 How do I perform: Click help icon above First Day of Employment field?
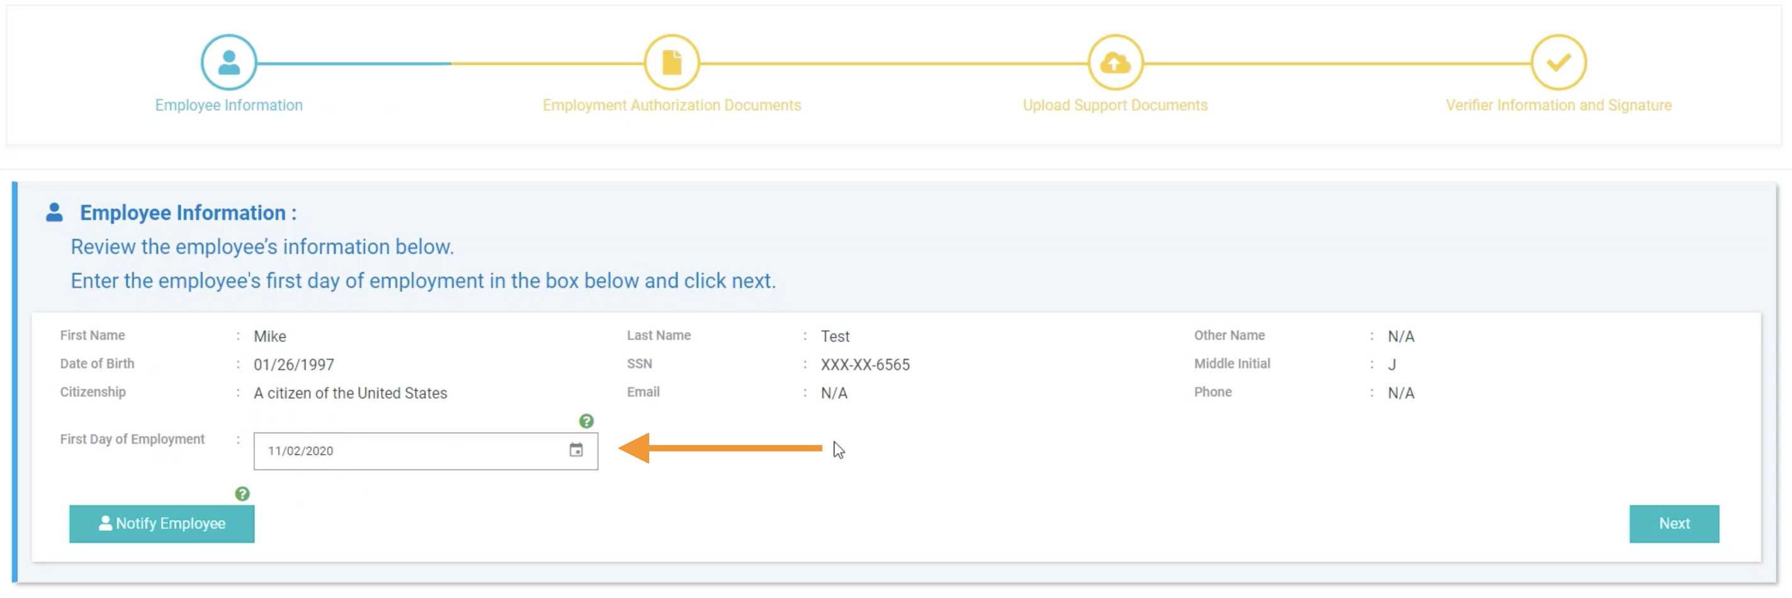[x=586, y=420]
